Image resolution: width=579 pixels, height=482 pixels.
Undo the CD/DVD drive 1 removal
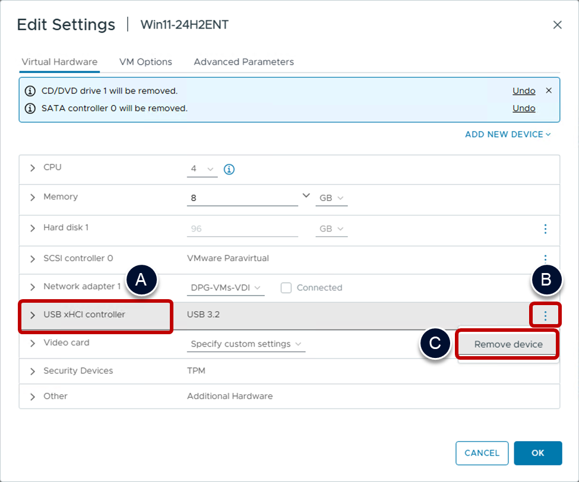(524, 91)
